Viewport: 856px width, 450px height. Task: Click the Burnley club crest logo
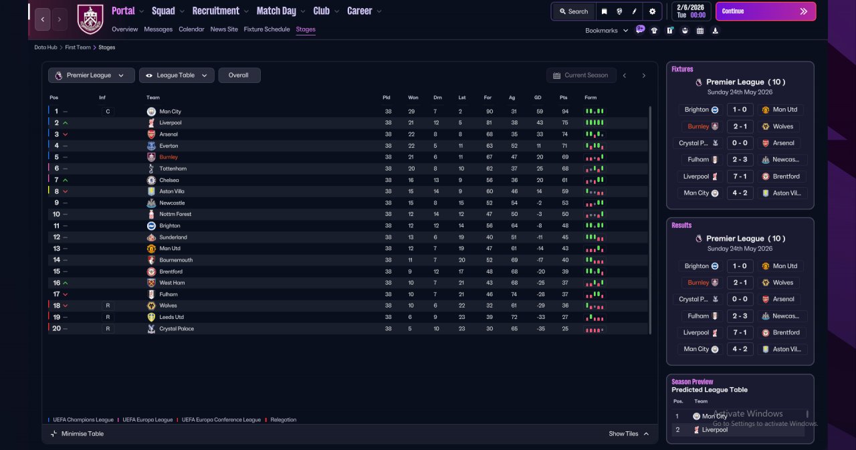90,19
